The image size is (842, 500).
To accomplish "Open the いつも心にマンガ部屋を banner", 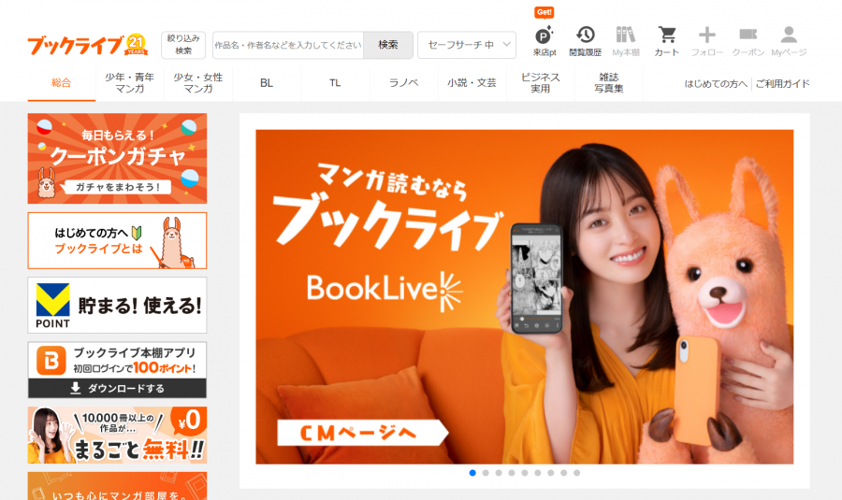I will (117, 486).
